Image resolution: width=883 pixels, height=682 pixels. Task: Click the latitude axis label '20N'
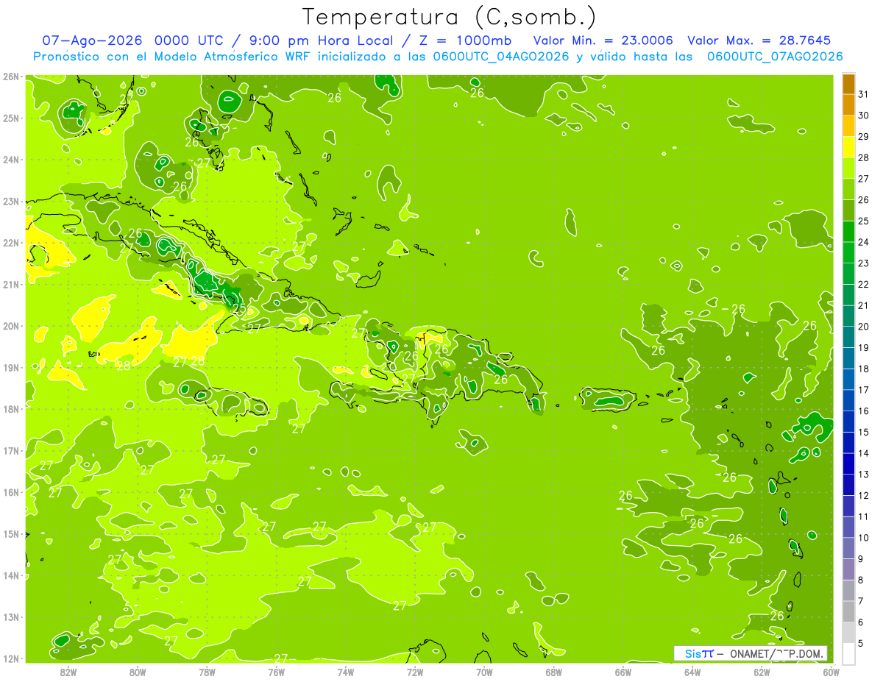11,326
